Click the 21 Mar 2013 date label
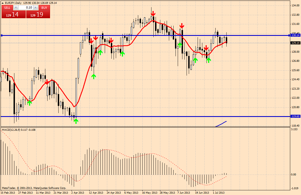 (x=61, y=193)
